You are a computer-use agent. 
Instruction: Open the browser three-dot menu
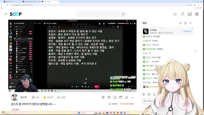[x=202, y=5]
